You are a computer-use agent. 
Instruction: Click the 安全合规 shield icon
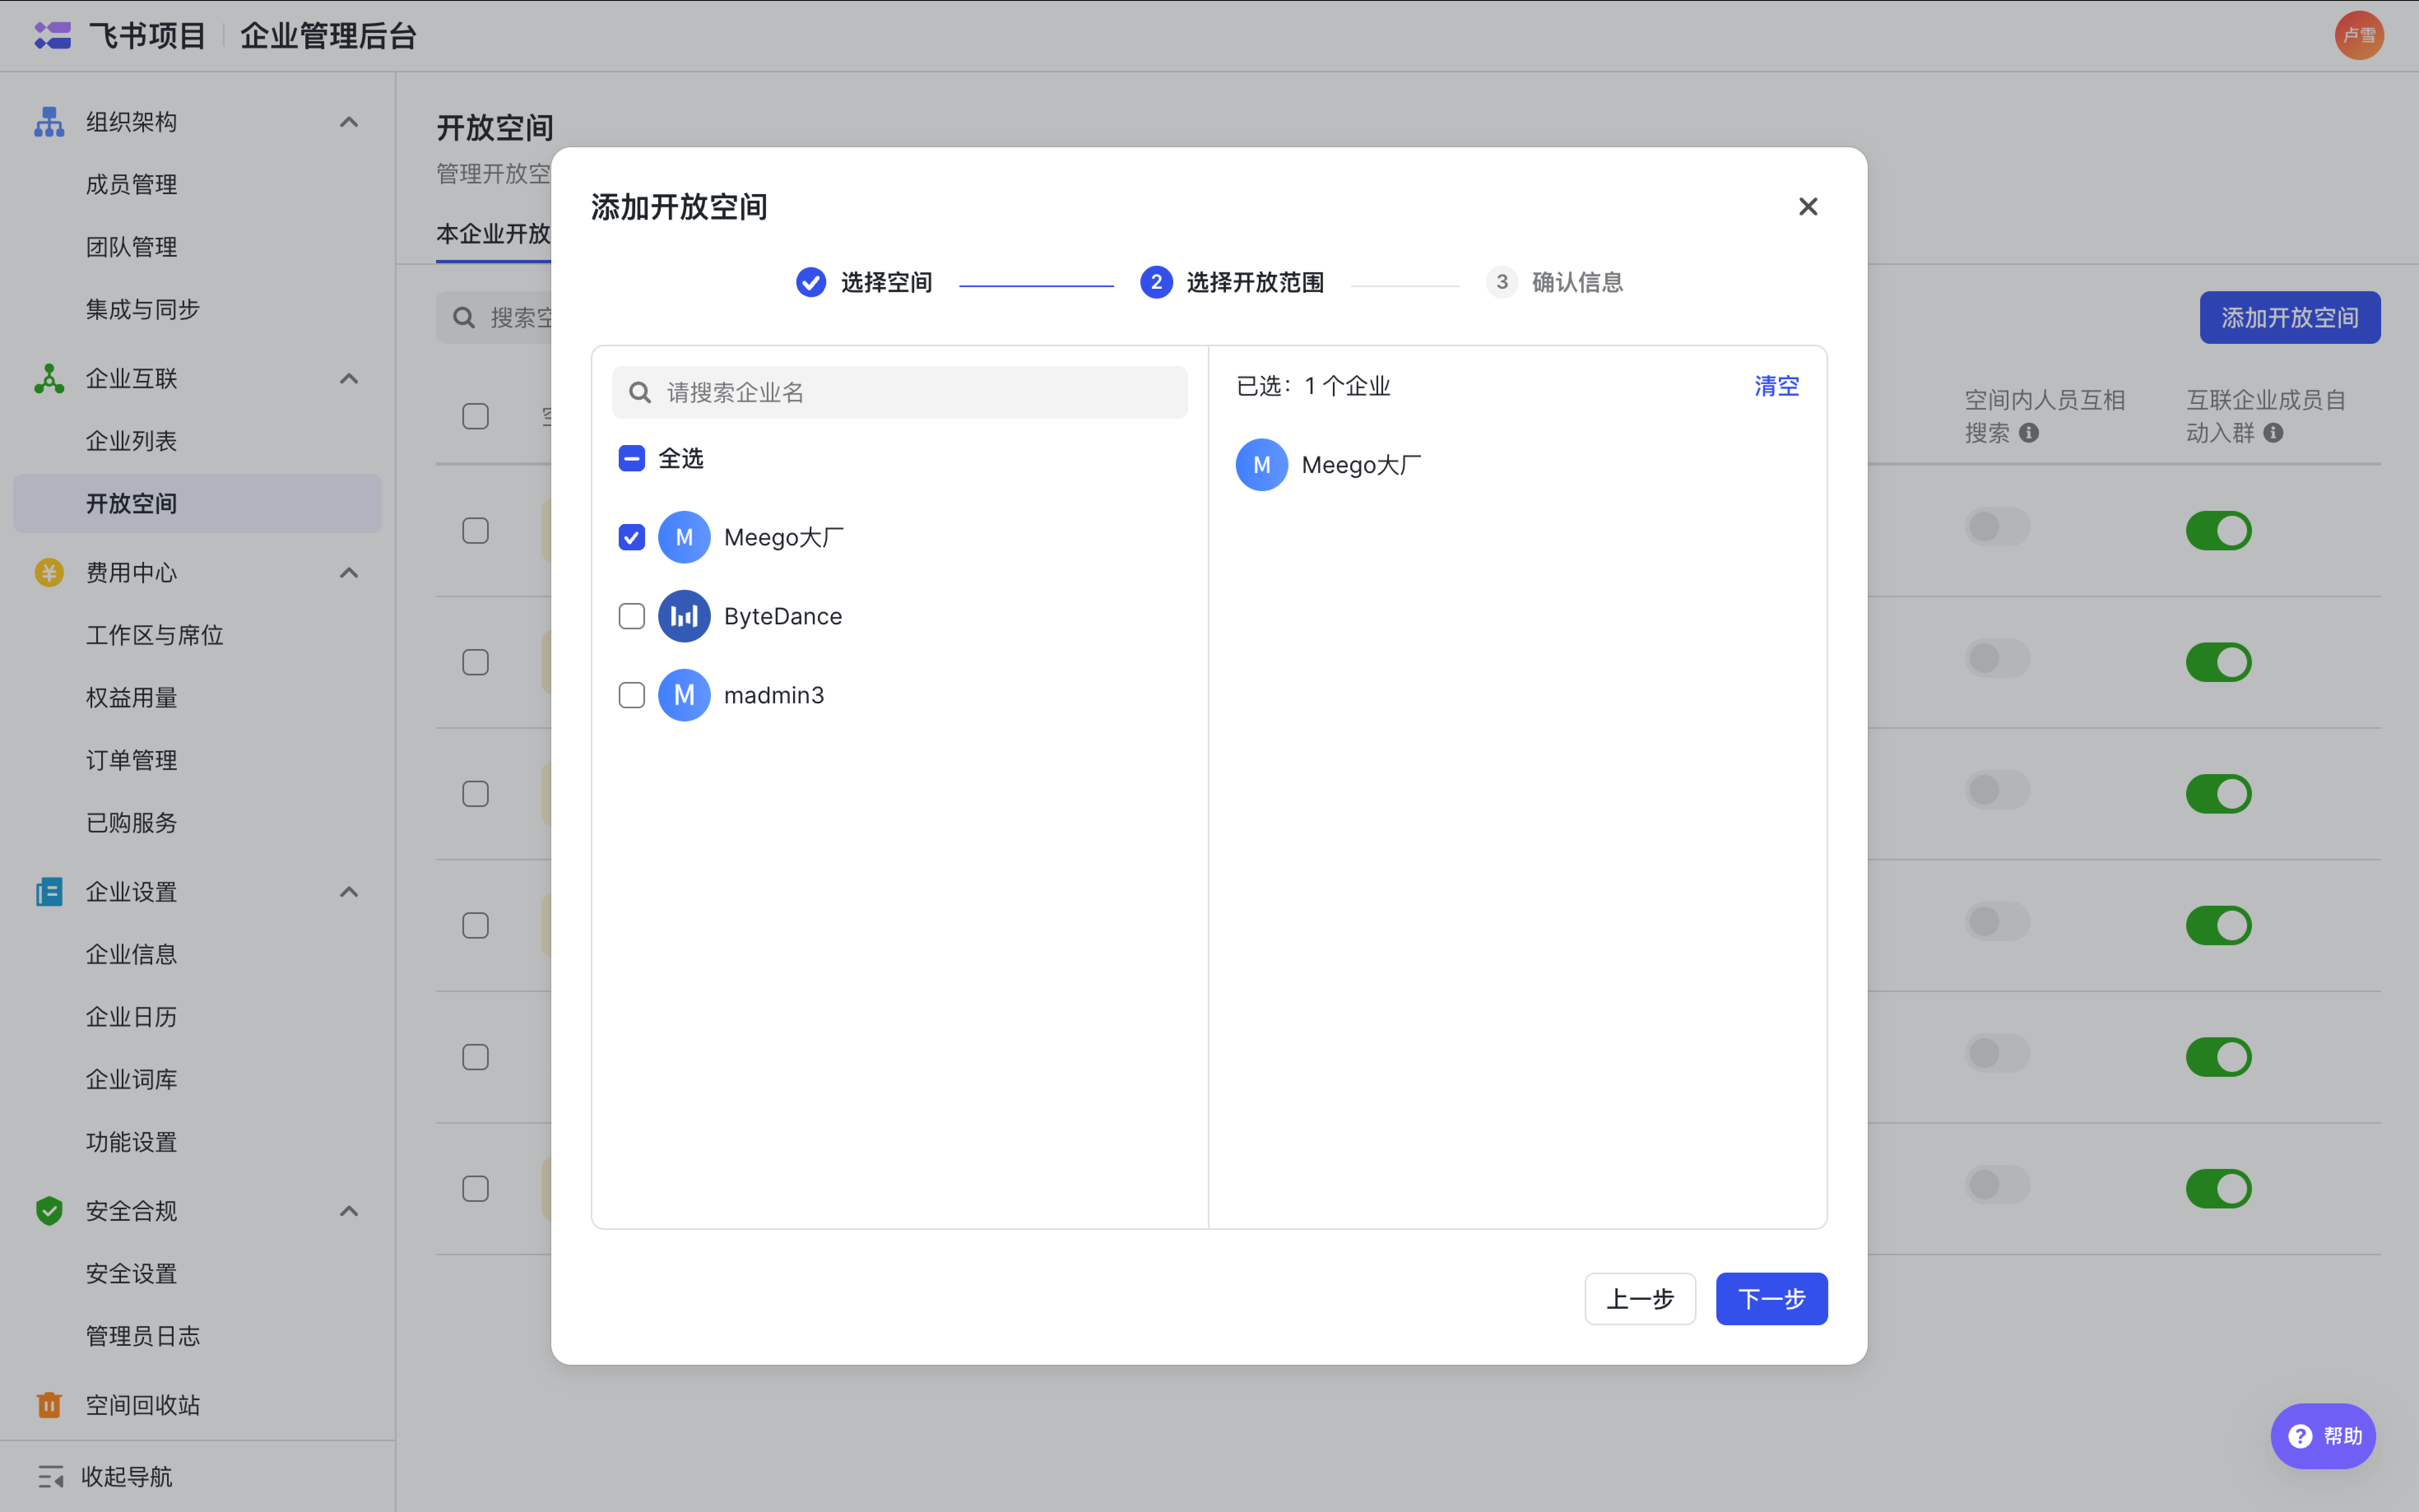pos(49,1210)
